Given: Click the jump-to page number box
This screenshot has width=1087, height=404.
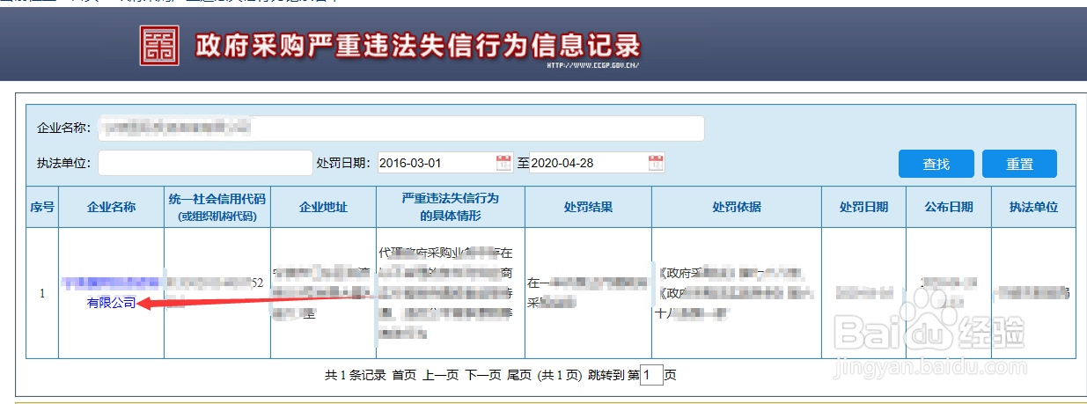Looking at the screenshot, I should click(651, 375).
